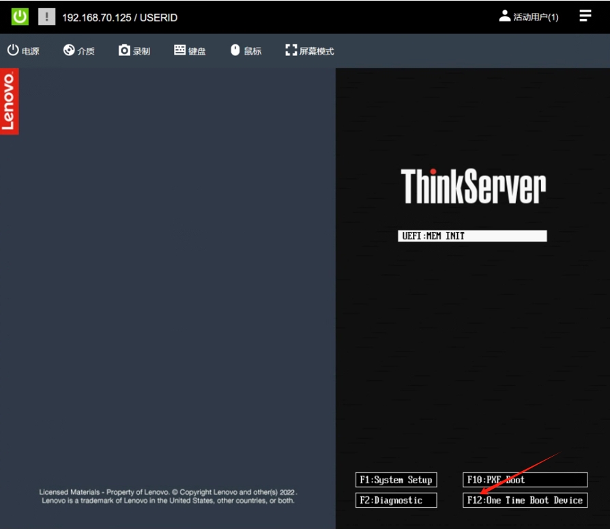Open the 鼠标 mouse menu
610x529 pixels.
click(246, 51)
